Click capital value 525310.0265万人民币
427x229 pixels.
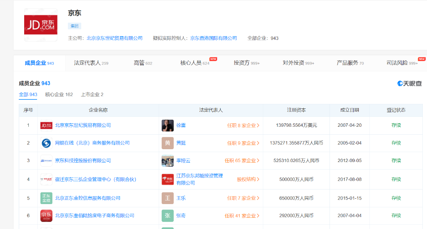point(296,160)
